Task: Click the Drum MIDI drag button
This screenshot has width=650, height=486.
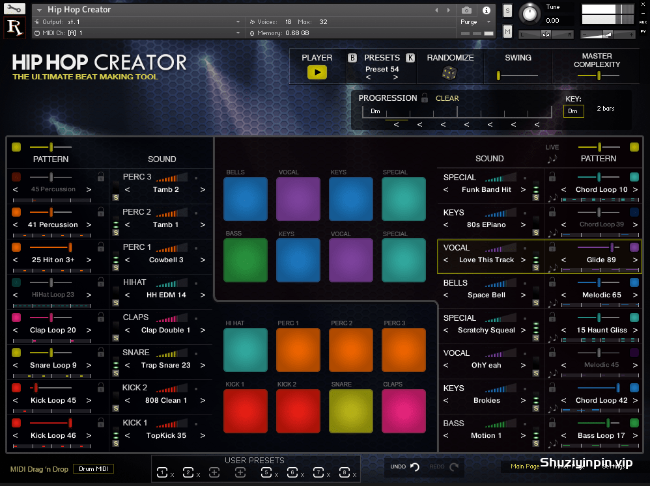Action: 93,469
